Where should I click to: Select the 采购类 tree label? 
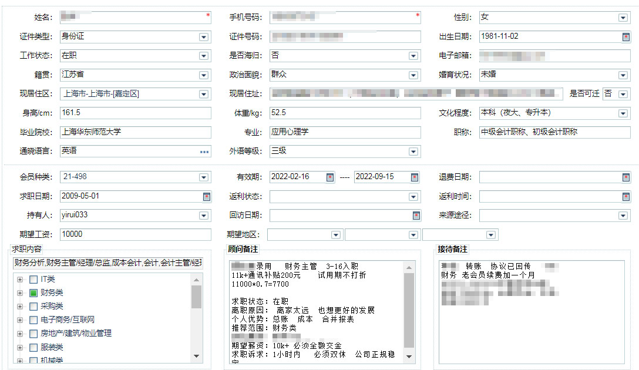click(x=52, y=307)
